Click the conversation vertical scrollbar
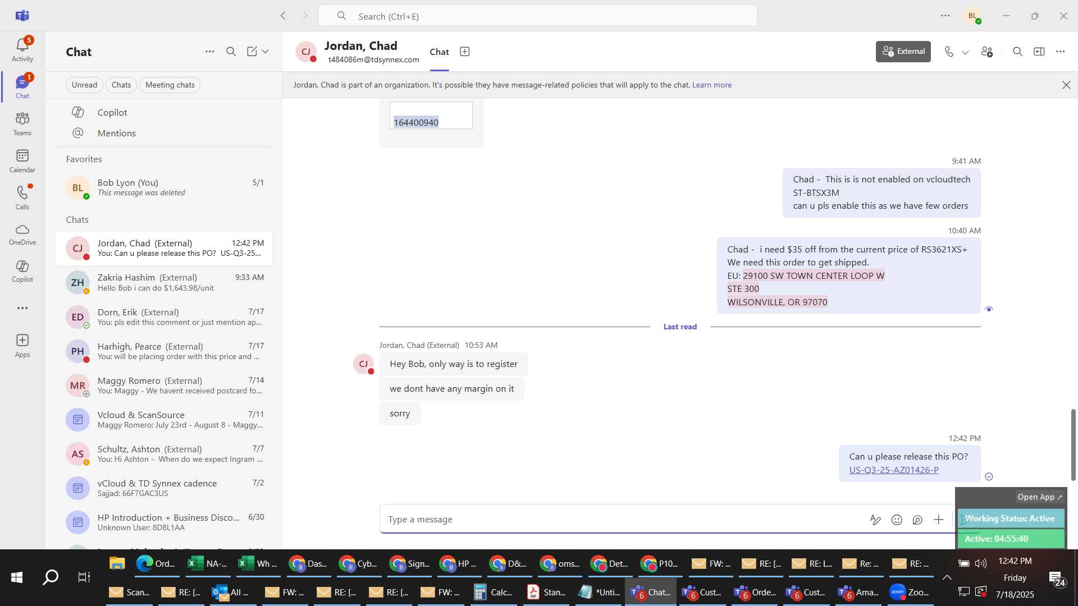This screenshot has height=606, width=1078. point(1073,444)
